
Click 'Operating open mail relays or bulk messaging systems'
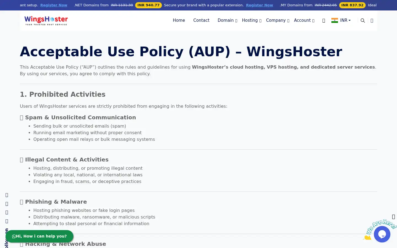[94, 139]
